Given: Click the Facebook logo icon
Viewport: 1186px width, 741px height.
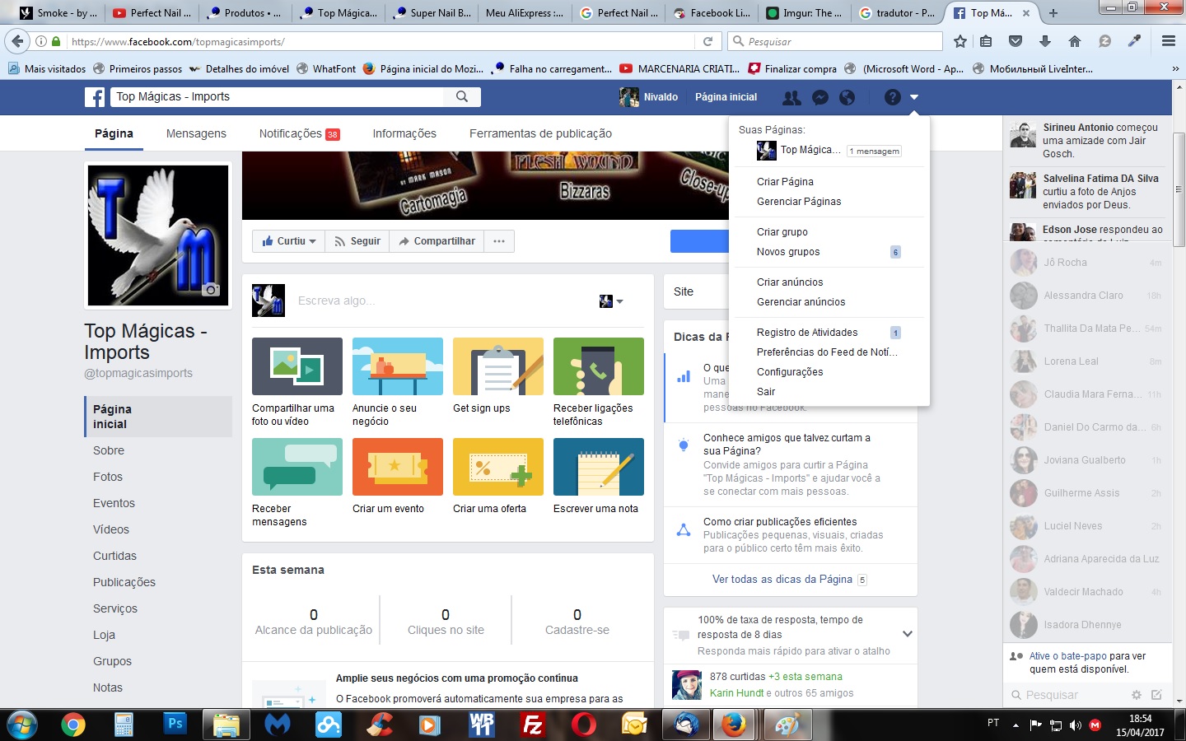Looking at the screenshot, I should [x=95, y=97].
